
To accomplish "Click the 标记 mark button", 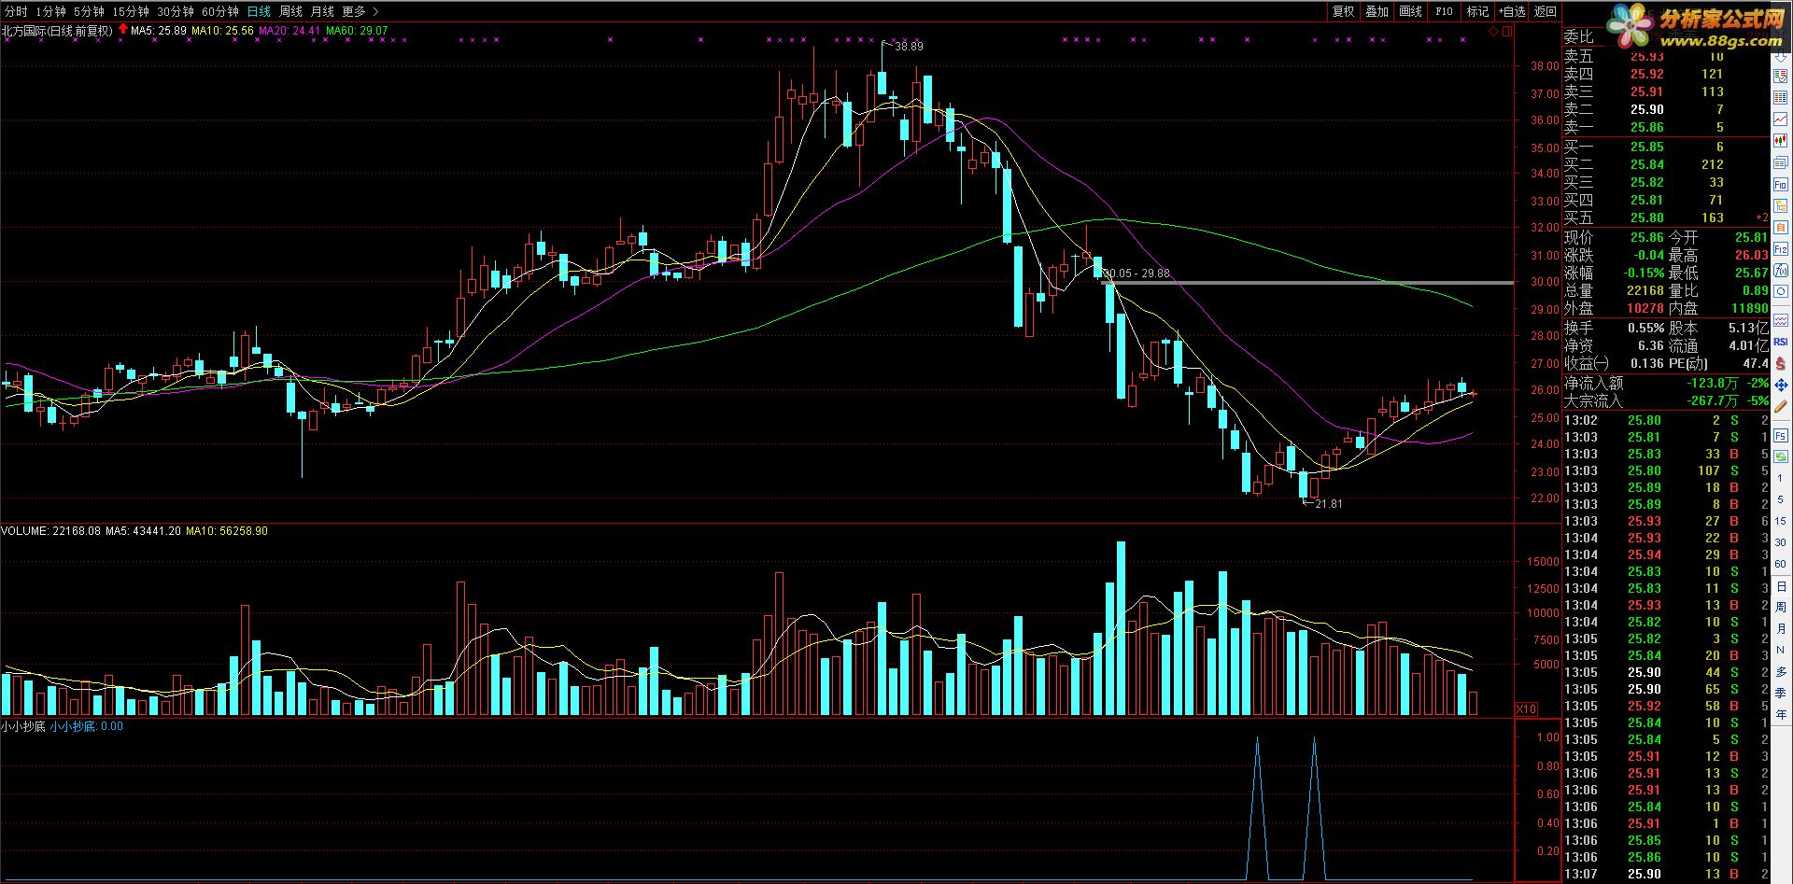I will pyautogui.click(x=1477, y=11).
